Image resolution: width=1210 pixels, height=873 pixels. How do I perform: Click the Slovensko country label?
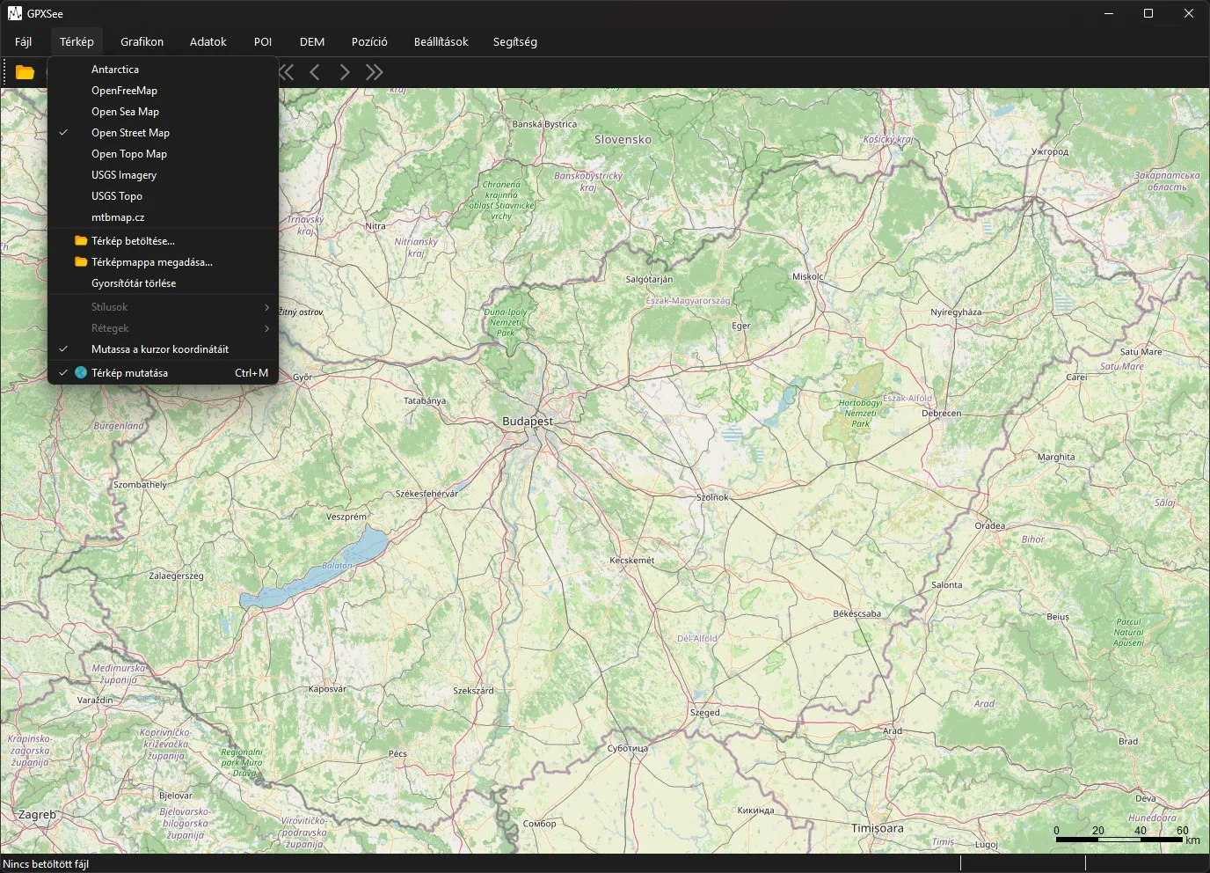point(623,139)
